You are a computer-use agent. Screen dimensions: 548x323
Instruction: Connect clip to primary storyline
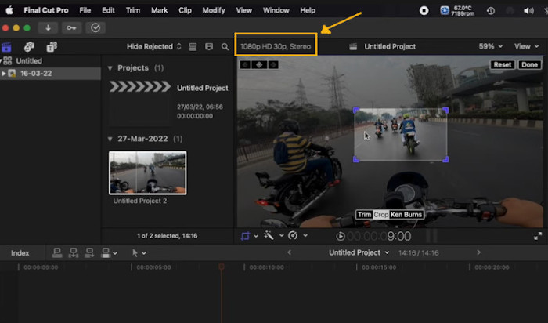click(57, 252)
